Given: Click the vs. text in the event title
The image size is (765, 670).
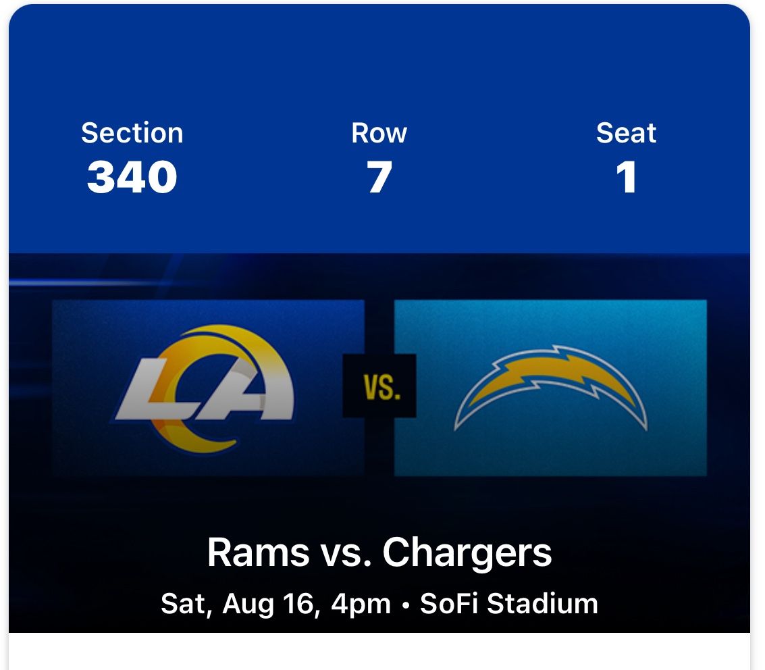Looking at the screenshot, I should pyautogui.click(x=346, y=554).
